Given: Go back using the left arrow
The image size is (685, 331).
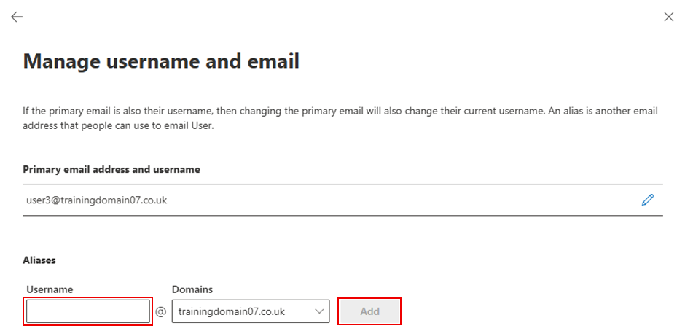Looking at the screenshot, I should pyautogui.click(x=17, y=17).
